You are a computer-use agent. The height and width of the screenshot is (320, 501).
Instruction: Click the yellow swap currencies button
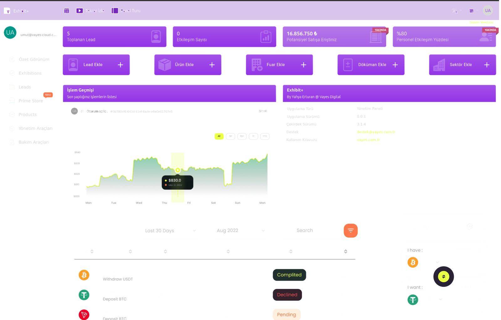tap(443, 276)
